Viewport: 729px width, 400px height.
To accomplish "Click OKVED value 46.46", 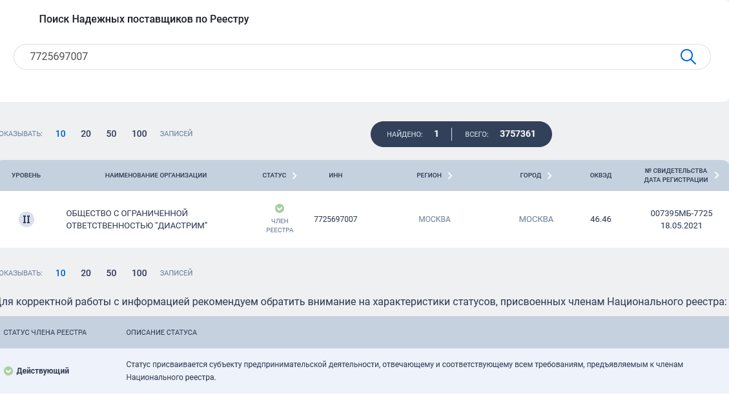I will pyautogui.click(x=601, y=219).
